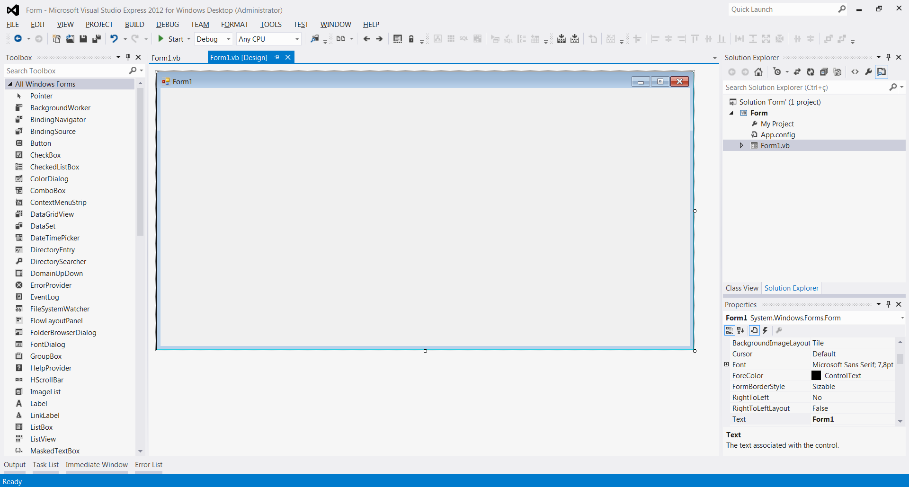Open the Any CPU platform dropdown

click(x=297, y=39)
